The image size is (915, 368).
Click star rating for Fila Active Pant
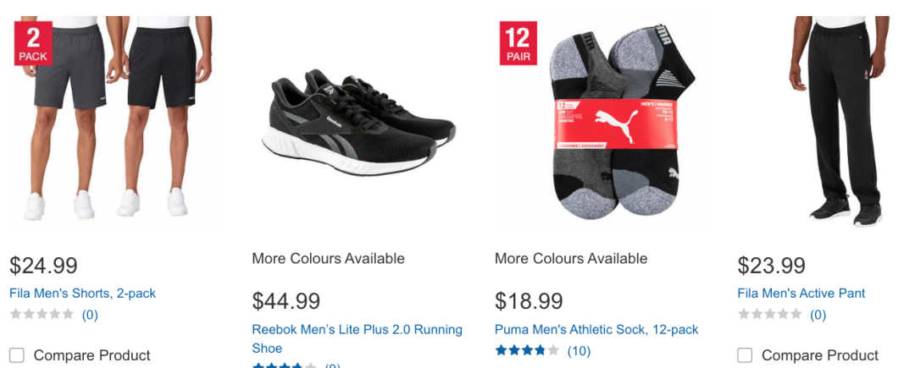point(769,315)
